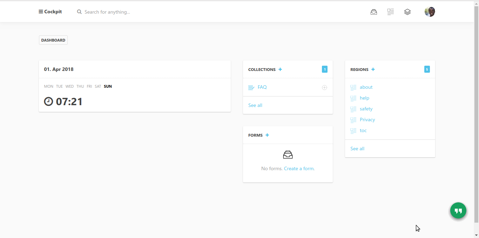Add new region with plus icon
The height and width of the screenshot is (238, 479).
click(373, 69)
